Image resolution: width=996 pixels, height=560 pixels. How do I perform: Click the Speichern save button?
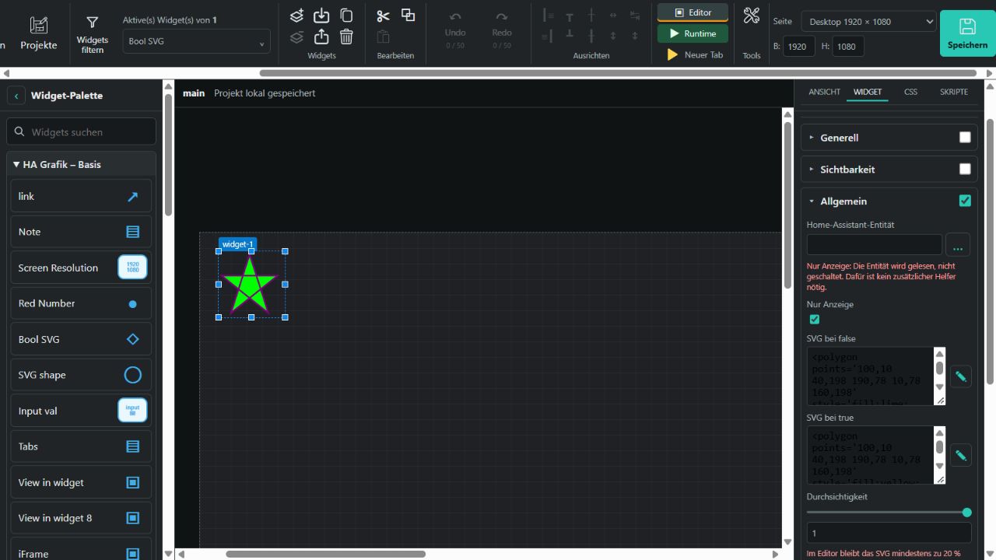[x=967, y=33]
